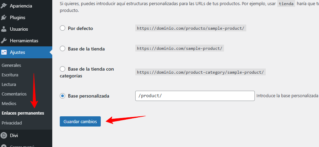Open Escritura settings submenu item
The width and height of the screenshot is (319, 147).
(10, 75)
